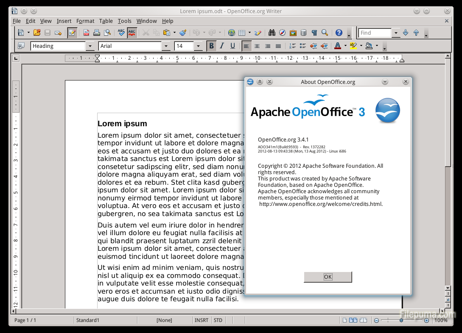Click the Page Preview icon

(x=108, y=33)
